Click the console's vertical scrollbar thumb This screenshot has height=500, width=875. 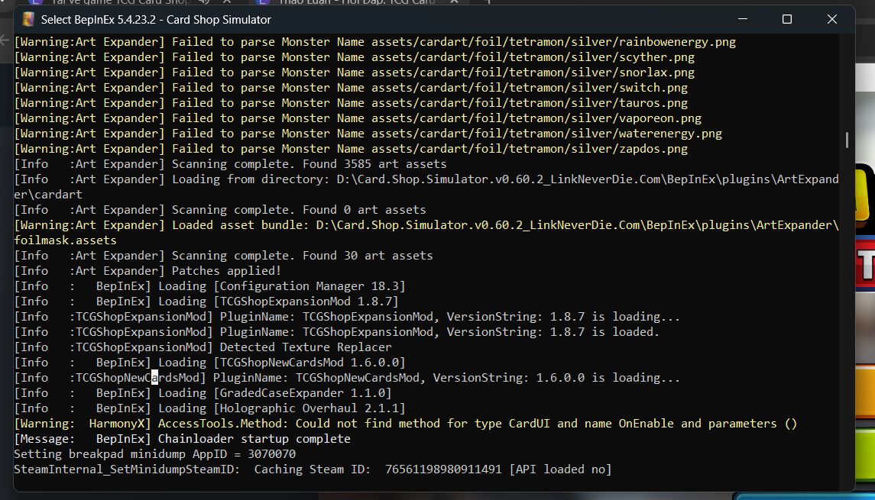(x=847, y=140)
